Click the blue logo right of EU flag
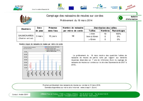143x101 pixels. (83, 8)
